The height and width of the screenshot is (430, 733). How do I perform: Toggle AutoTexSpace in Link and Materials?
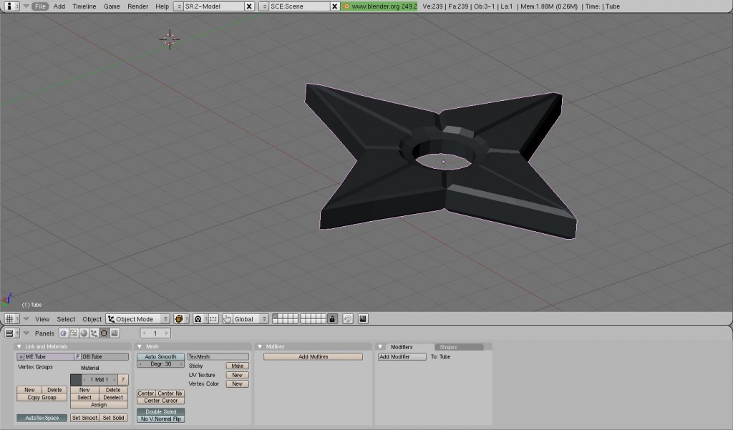(x=42, y=418)
